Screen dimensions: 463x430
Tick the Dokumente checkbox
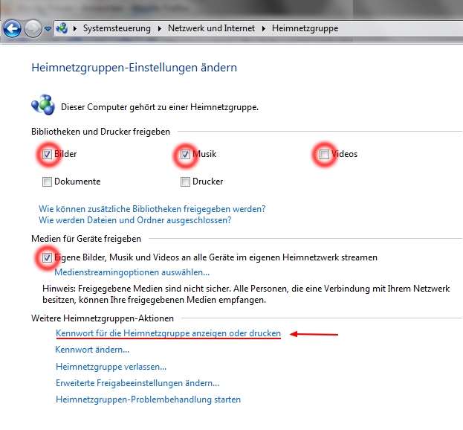[48, 182]
